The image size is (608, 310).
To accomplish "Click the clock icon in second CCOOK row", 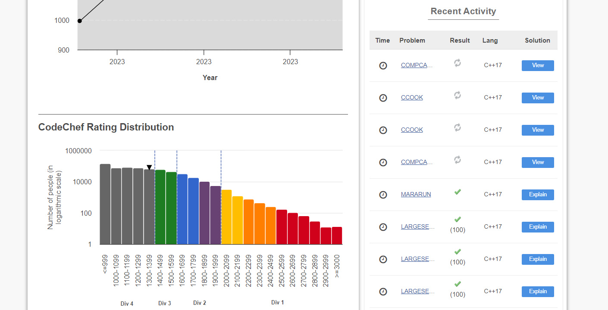I will [383, 130].
